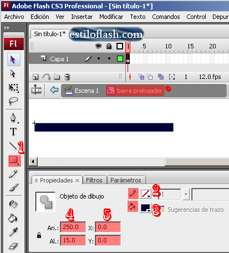Switch to the Filtros tab
The width and height of the screenshot is (229, 253).
point(94,180)
